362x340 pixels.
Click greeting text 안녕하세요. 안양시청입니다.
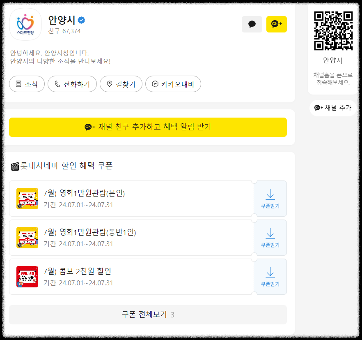[49, 53]
